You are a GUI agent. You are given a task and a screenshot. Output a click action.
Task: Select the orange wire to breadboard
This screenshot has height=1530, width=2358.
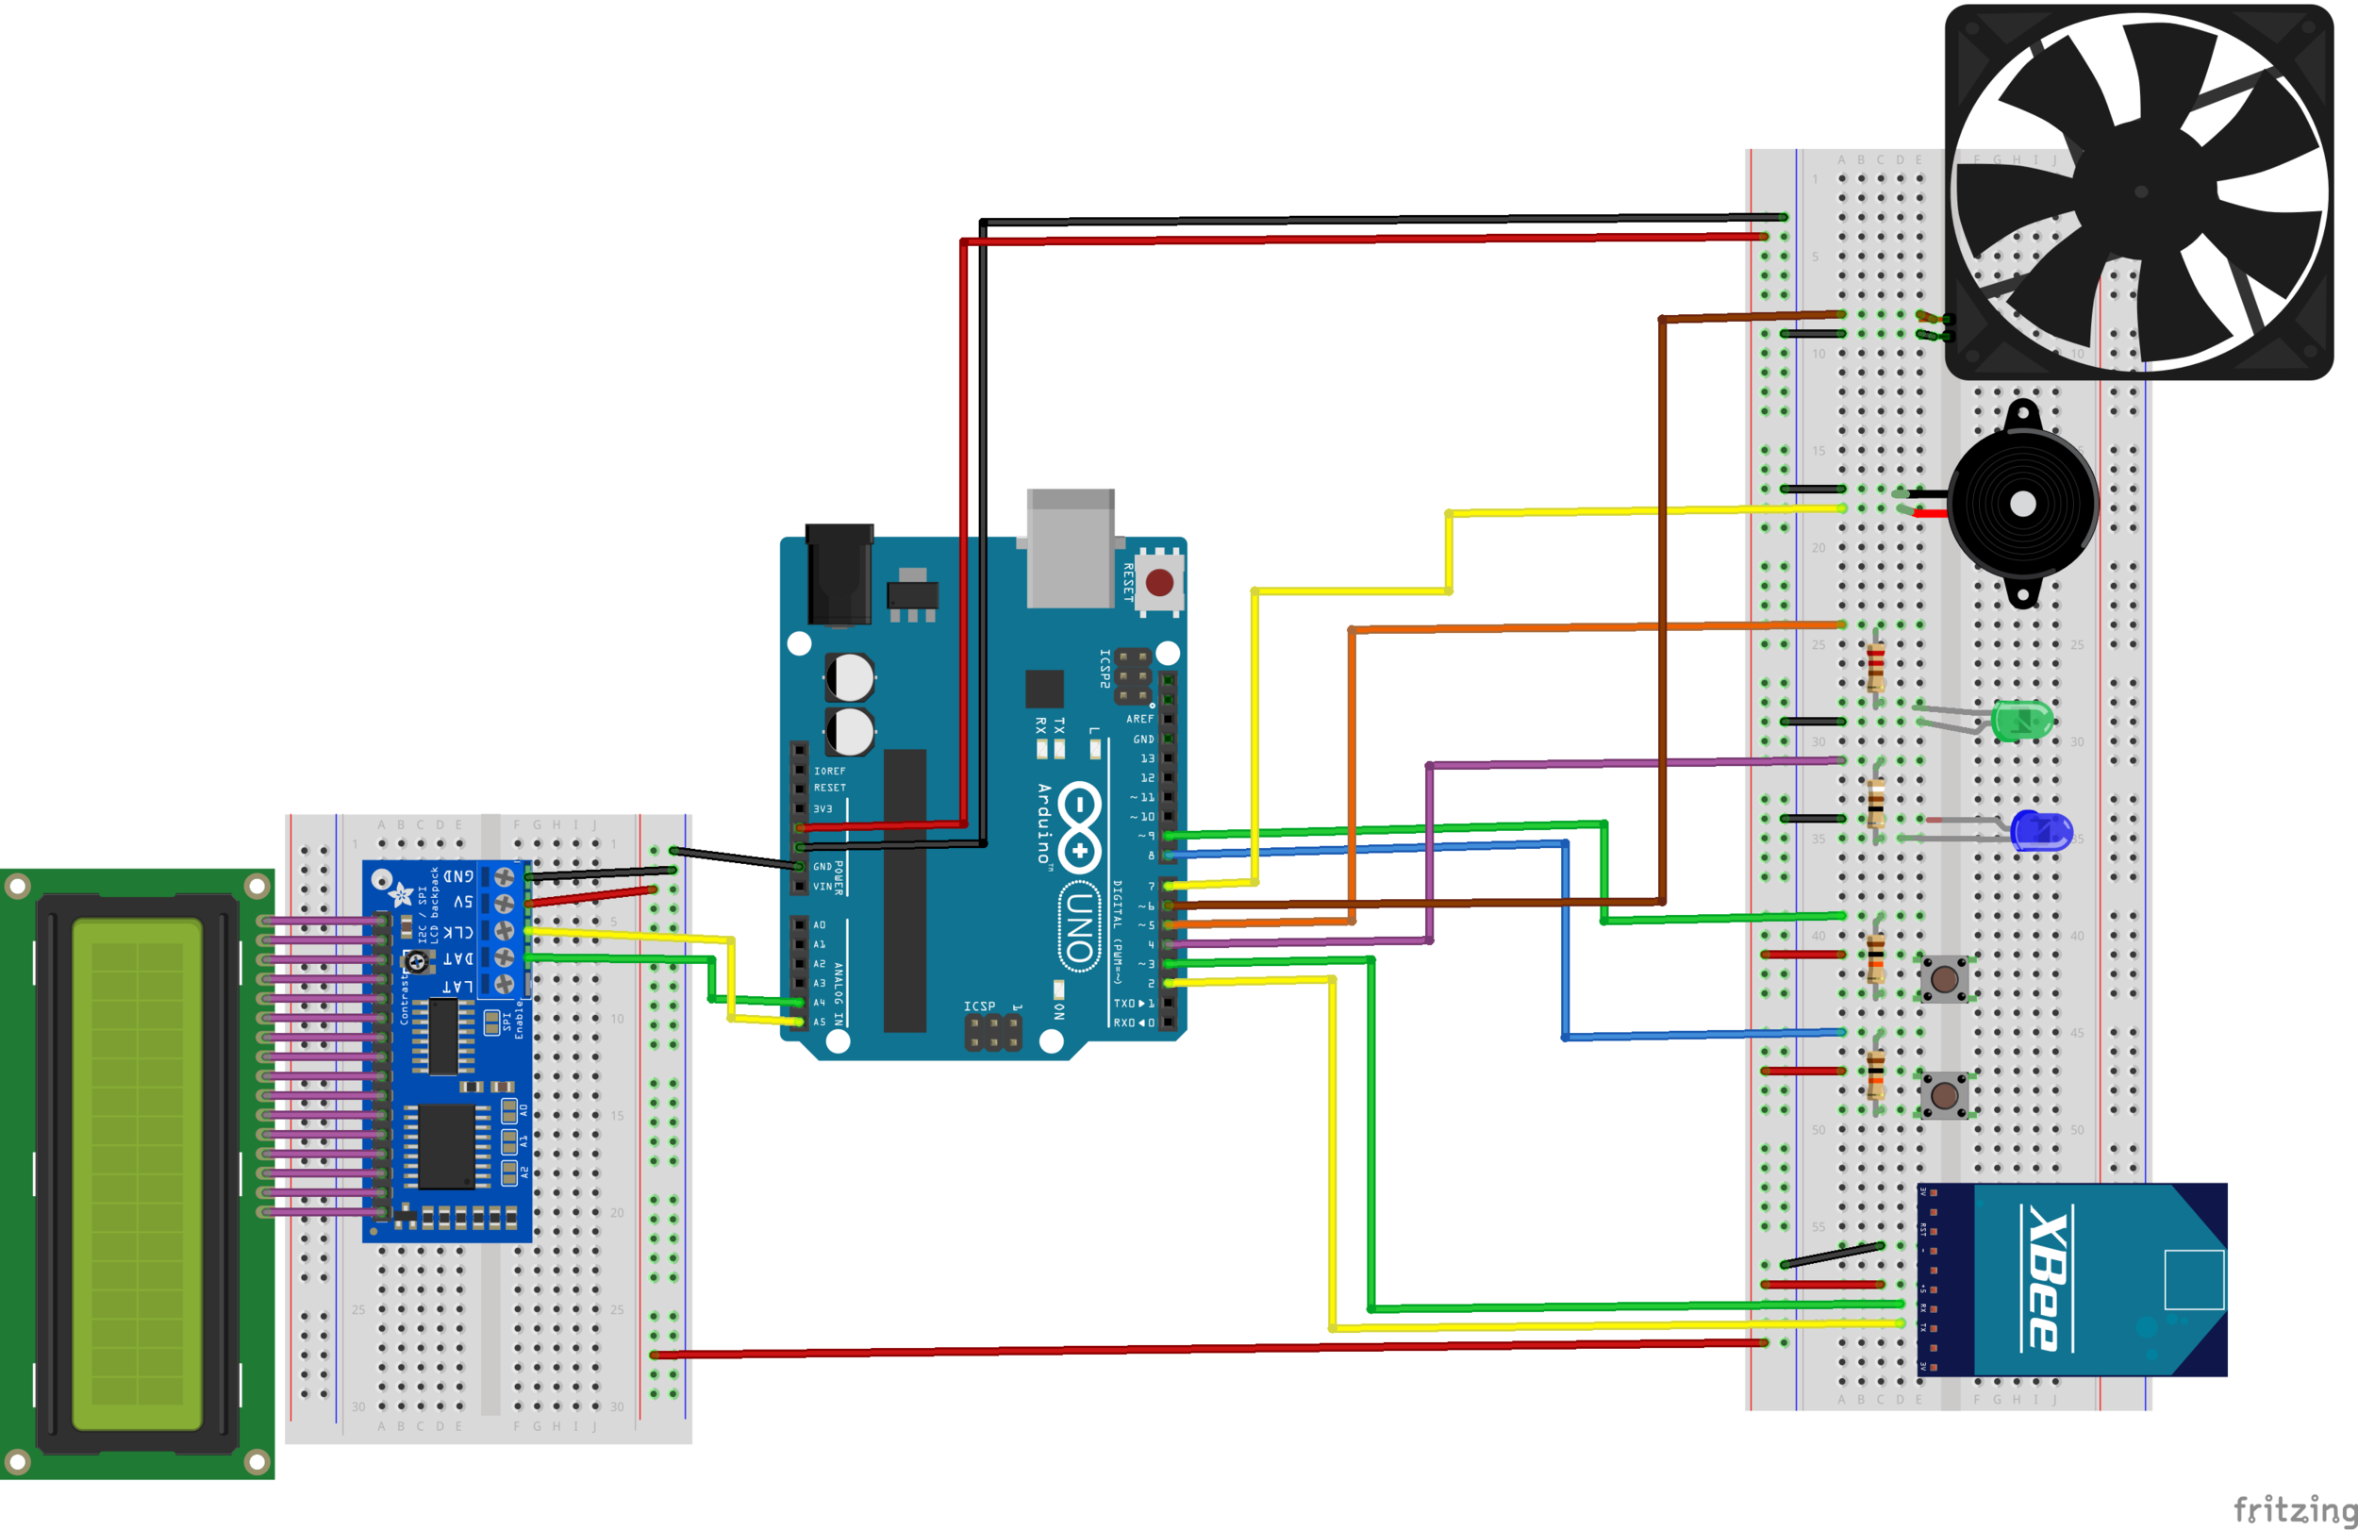(x=1586, y=627)
